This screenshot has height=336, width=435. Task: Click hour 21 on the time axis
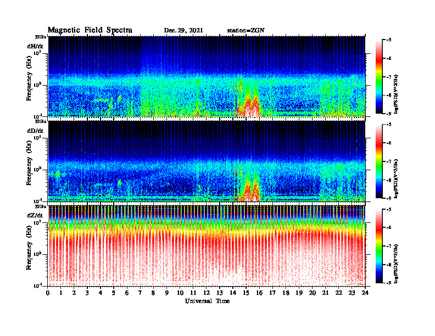[x=325, y=293]
